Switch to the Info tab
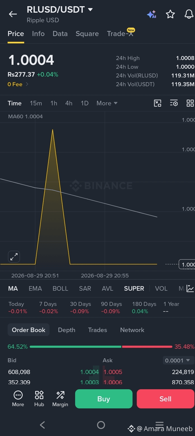This screenshot has height=436, width=195. [38, 34]
